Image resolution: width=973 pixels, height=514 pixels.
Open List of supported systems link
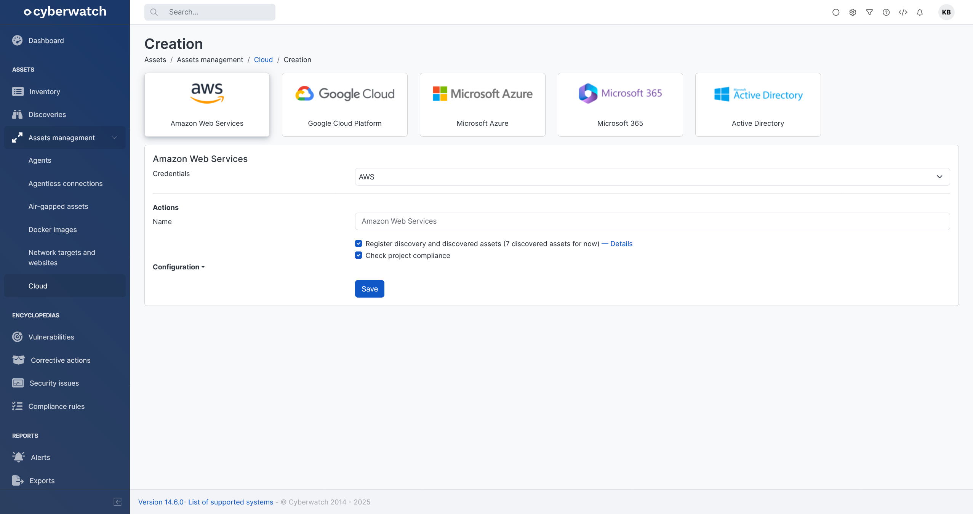230,502
